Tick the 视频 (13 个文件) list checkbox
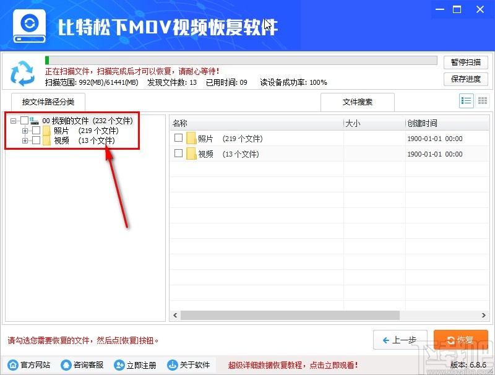Screen dimensions: 495x375 178,153
